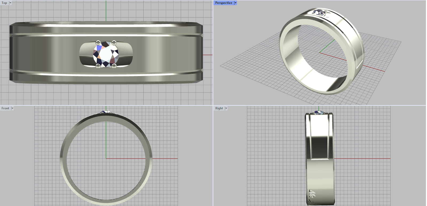Click the Top viewport title label

(x=5, y=3)
